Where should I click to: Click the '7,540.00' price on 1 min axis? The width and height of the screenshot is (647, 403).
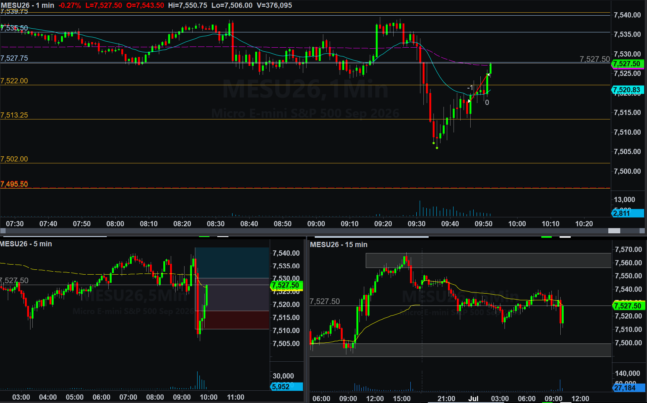(x=627, y=15)
